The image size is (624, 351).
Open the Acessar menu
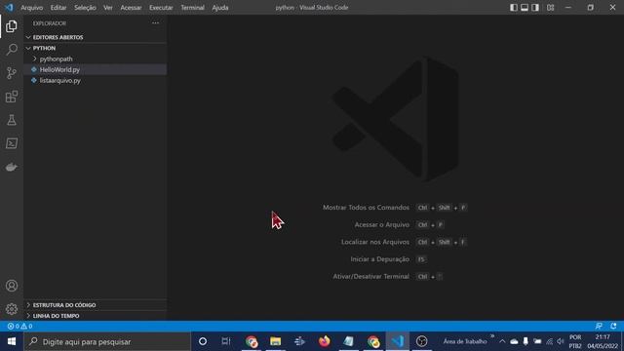tap(131, 8)
